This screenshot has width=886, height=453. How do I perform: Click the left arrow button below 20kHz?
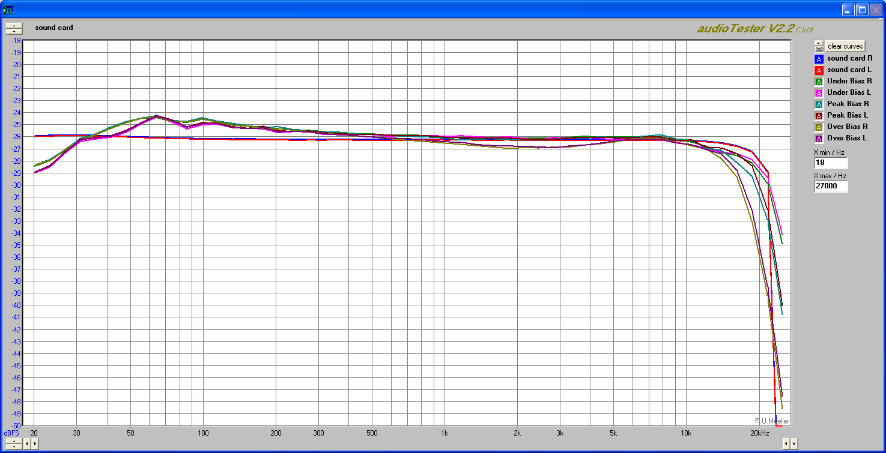coord(786,444)
